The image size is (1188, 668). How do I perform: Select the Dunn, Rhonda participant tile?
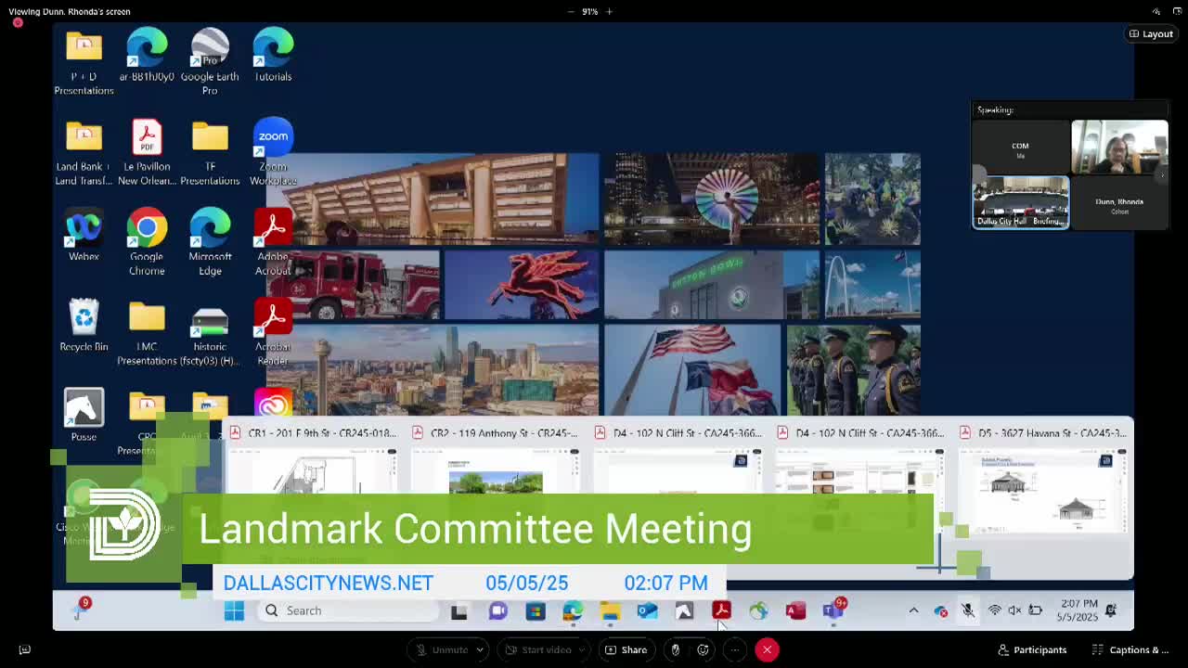pos(1119,201)
